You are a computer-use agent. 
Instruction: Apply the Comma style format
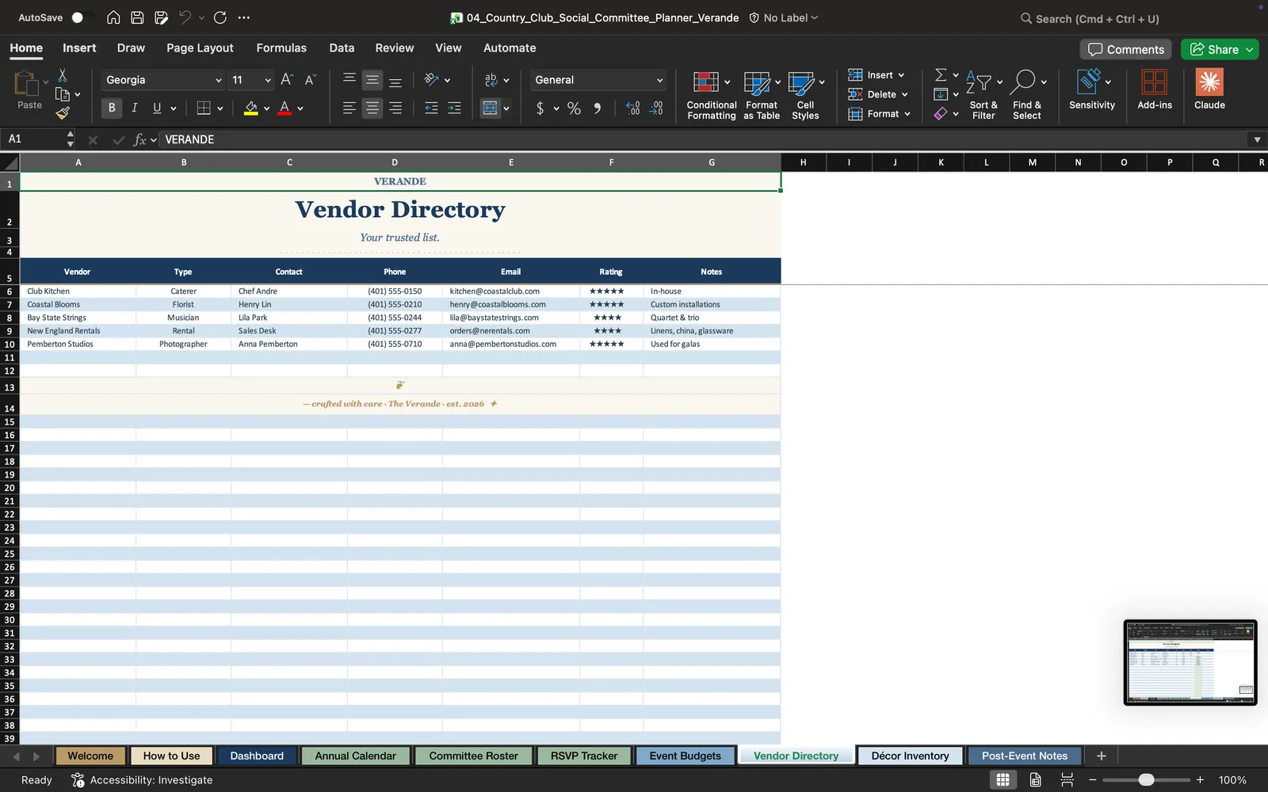[598, 108]
